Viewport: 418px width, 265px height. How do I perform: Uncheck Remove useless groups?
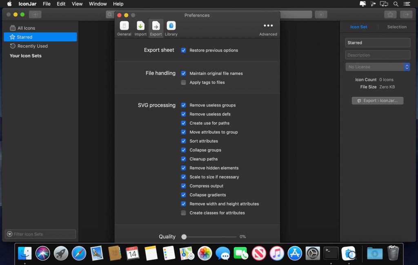[x=184, y=105]
